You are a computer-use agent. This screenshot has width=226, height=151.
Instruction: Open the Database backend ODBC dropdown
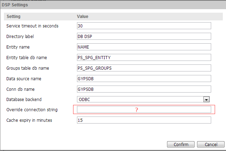coord(207,100)
